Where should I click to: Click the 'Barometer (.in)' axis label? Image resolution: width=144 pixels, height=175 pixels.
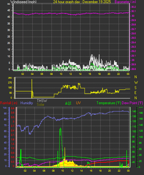pyautogui.click(x=125, y=2)
